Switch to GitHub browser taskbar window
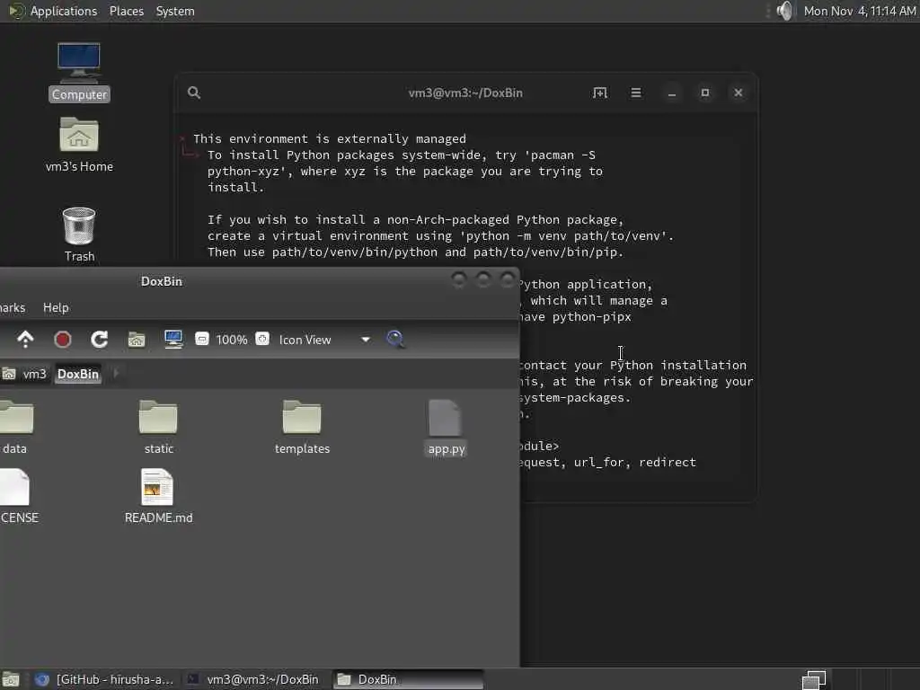The height and width of the screenshot is (690, 920). [104, 679]
